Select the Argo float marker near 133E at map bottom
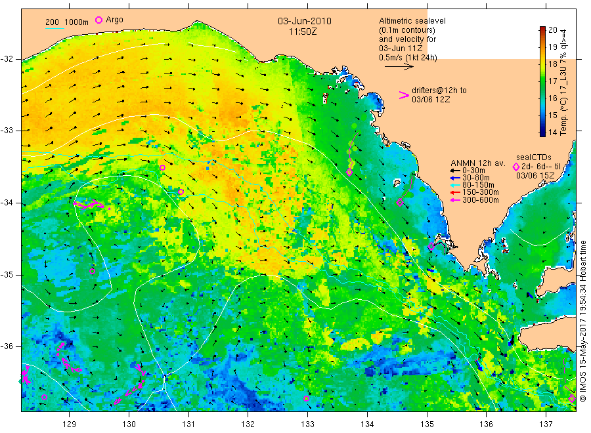Viewport: 591px width, 433px height. pyautogui.click(x=306, y=398)
